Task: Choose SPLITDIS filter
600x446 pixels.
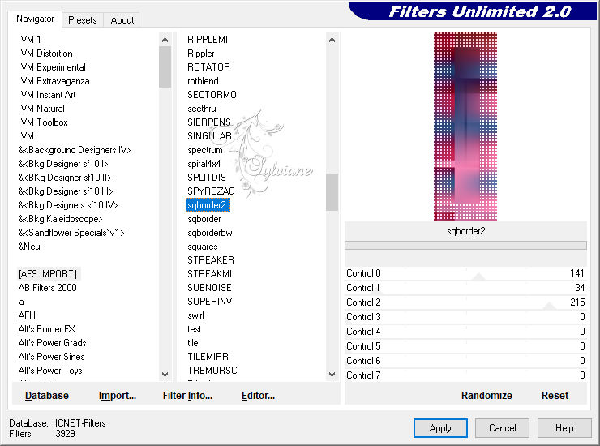Action: (207, 178)
